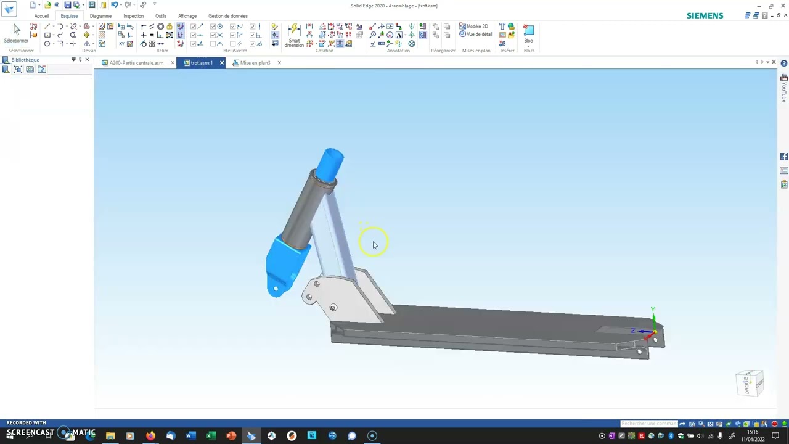
Task: Click the Rechercher une commande search field
Action: point(648,424)
